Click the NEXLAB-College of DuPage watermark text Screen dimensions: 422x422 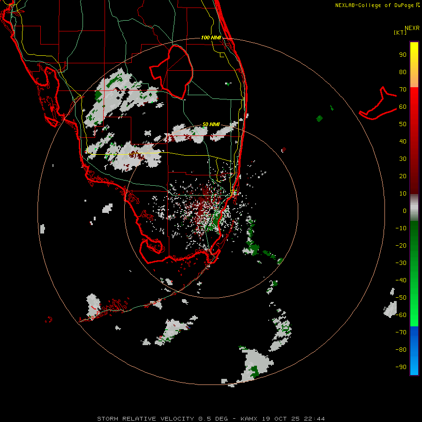(377, 5)
